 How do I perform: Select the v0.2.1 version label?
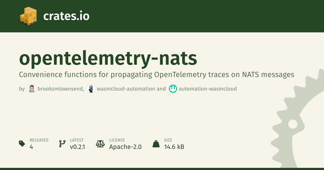(77, 147)
